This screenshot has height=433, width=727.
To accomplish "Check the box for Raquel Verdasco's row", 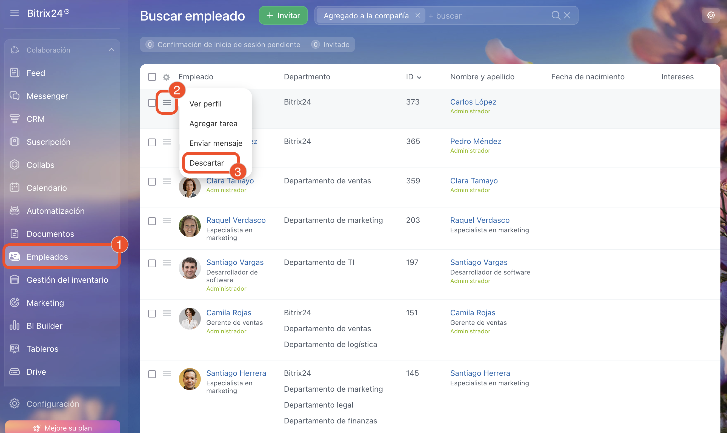I will pos(152,221).
